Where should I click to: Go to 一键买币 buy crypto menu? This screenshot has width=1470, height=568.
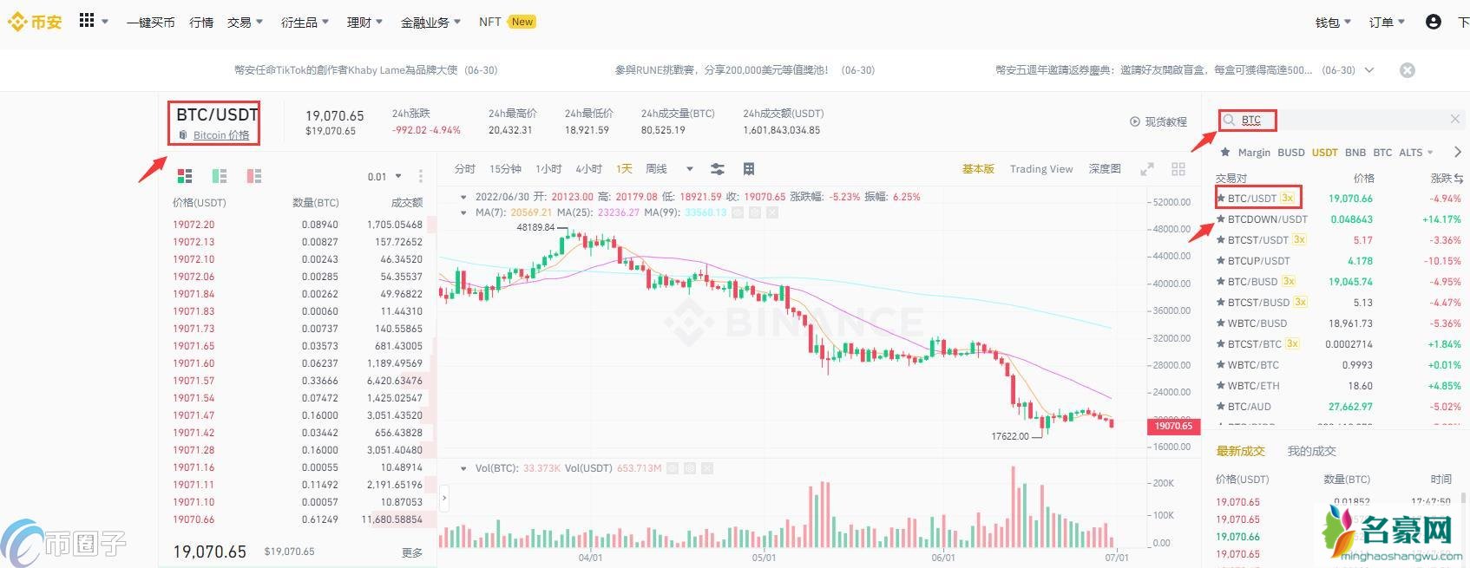[150, 23]
